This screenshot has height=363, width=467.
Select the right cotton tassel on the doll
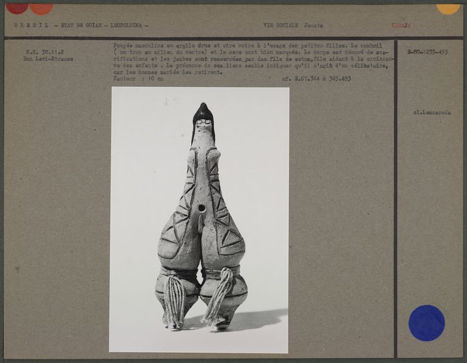tap(219, 296)
